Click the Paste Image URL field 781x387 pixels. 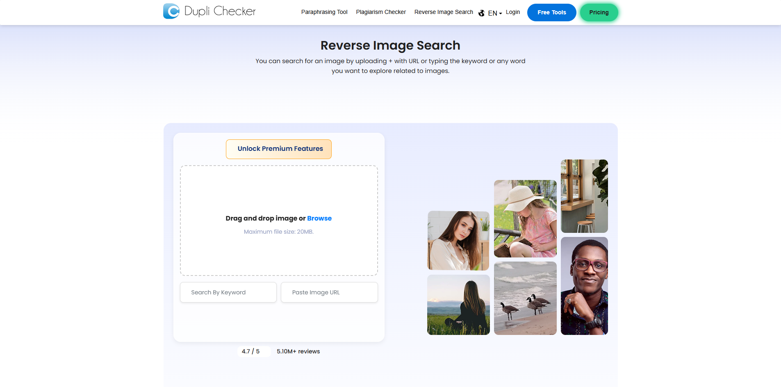pyautogui.click(x=329, y=292)
